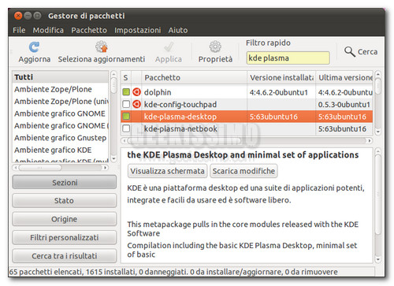Open the Pacchetto menu
Viewport: 394px width, 286px height.
tap(89, 30)
